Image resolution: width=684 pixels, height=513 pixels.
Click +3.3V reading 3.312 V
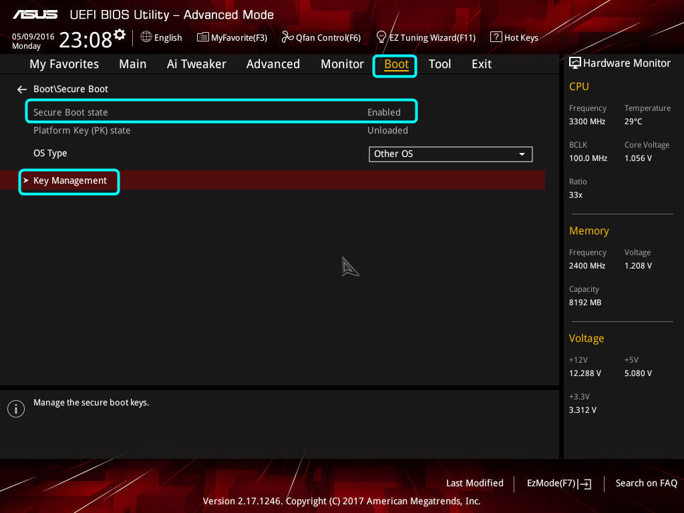tap(582, 409)
